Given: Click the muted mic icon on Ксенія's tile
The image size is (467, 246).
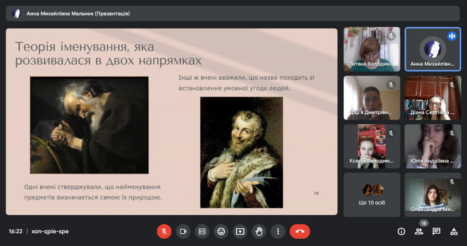Looking at the screenshot, I should pyautogui.click(x=391, y=133).
